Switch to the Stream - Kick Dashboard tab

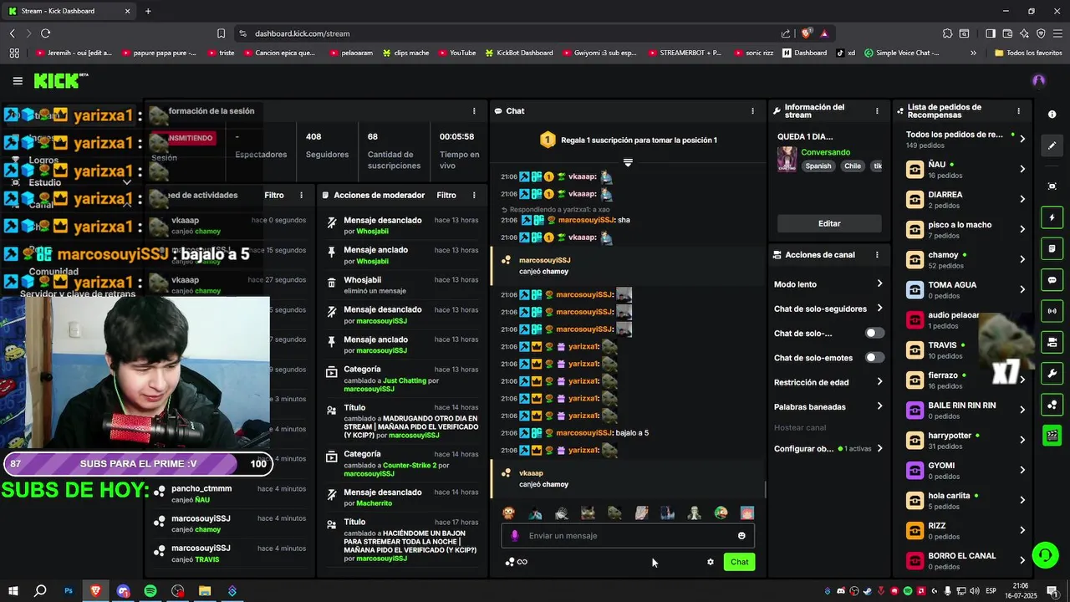click(x=69, y=11)
